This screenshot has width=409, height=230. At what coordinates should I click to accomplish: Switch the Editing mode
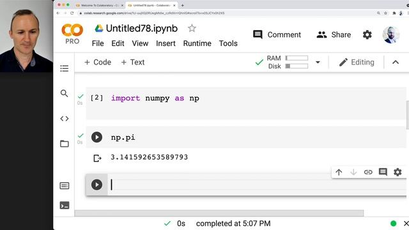(x=357, y=63)
